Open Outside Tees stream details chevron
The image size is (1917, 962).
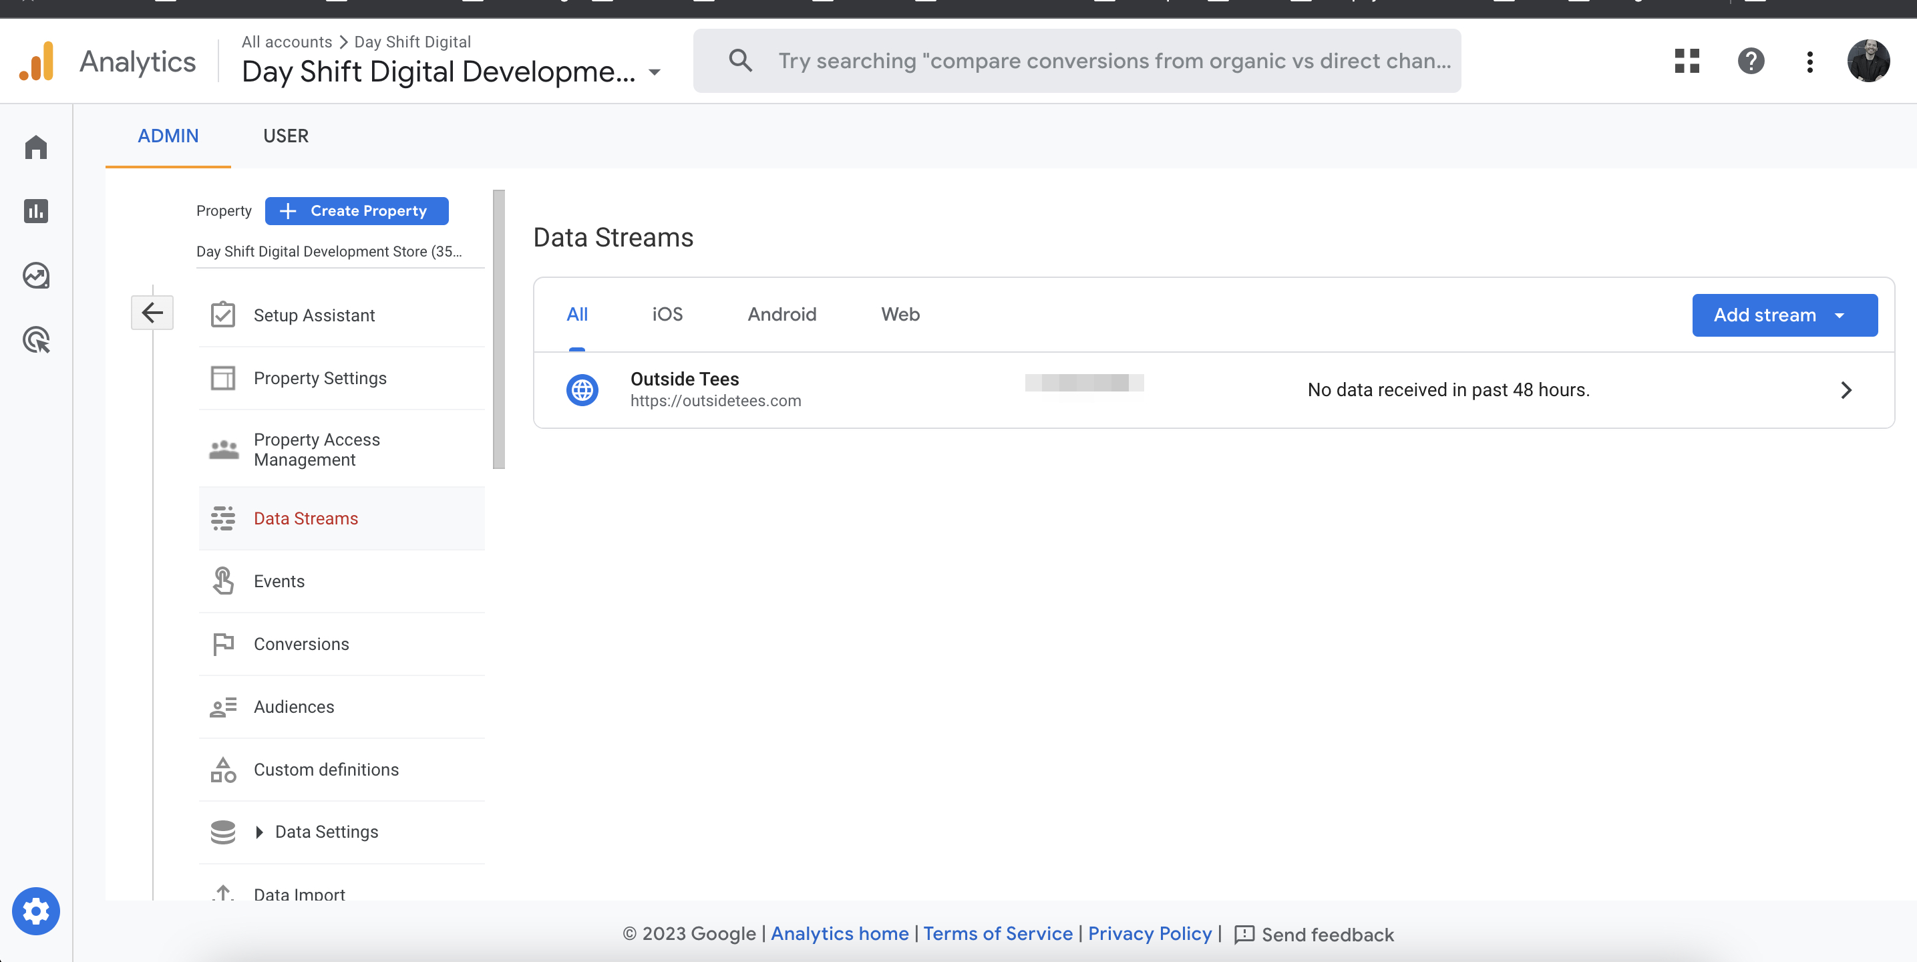(1846, 389)
